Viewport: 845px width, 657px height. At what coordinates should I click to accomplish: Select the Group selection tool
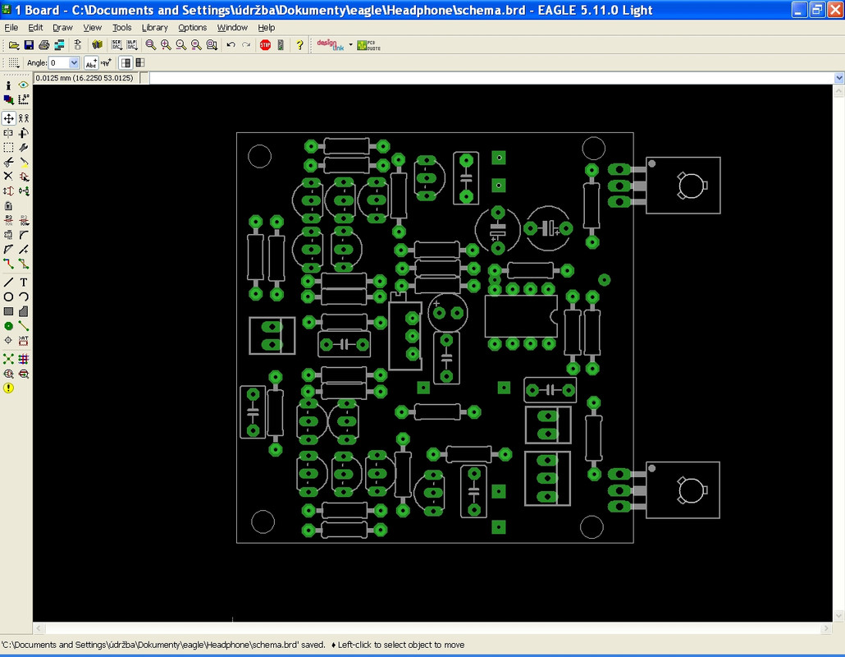(x=9, y=147)
